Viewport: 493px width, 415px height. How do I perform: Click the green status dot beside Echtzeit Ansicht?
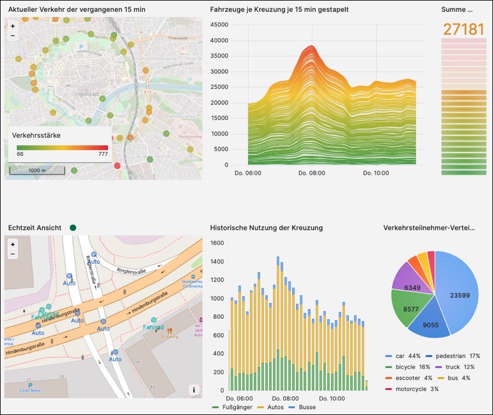point(73,227)
